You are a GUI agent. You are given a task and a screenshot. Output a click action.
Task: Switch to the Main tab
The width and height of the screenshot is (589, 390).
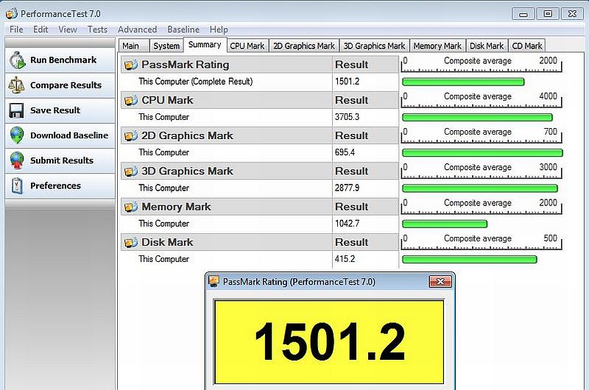click(133, 46)
